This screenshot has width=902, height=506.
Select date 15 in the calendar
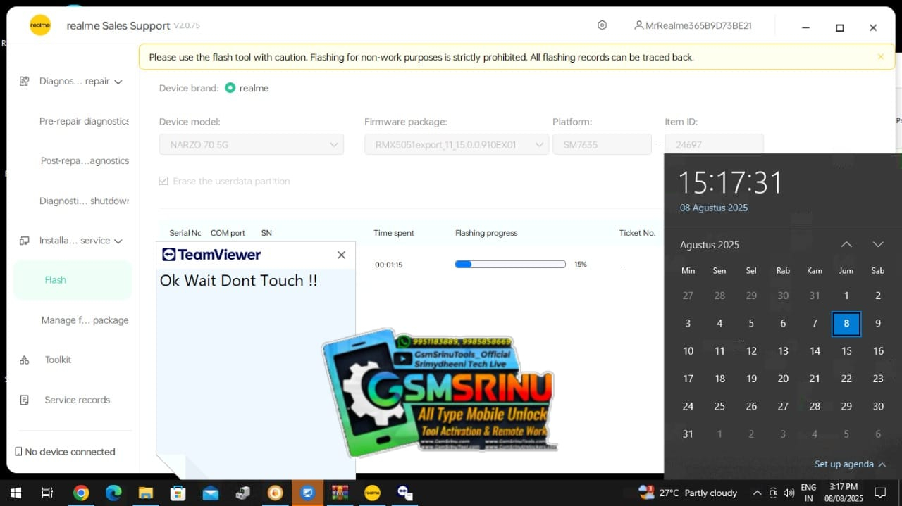(846, 350)
